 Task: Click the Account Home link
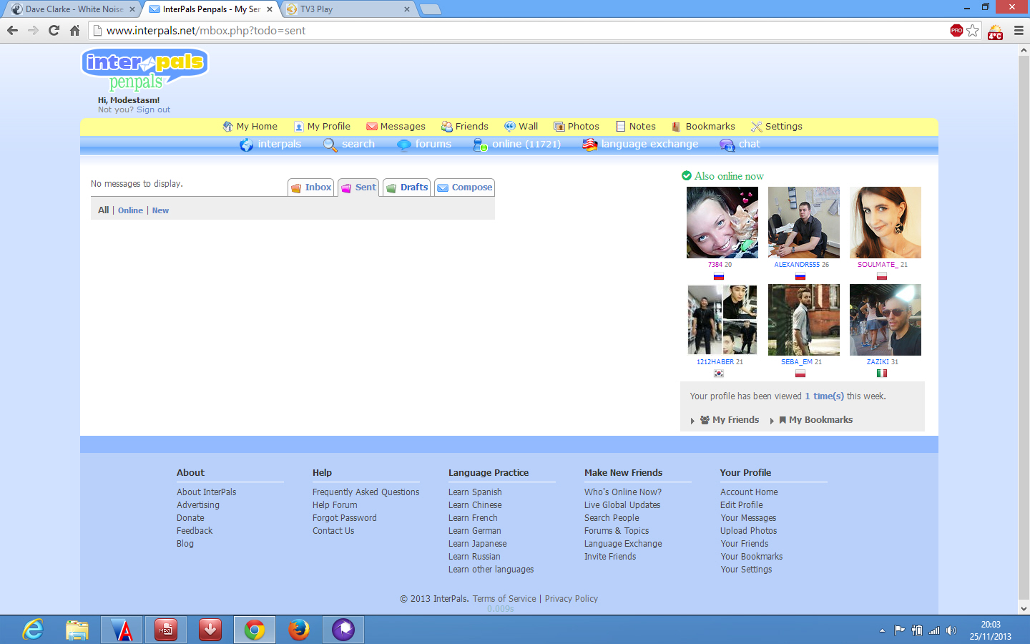749,492
